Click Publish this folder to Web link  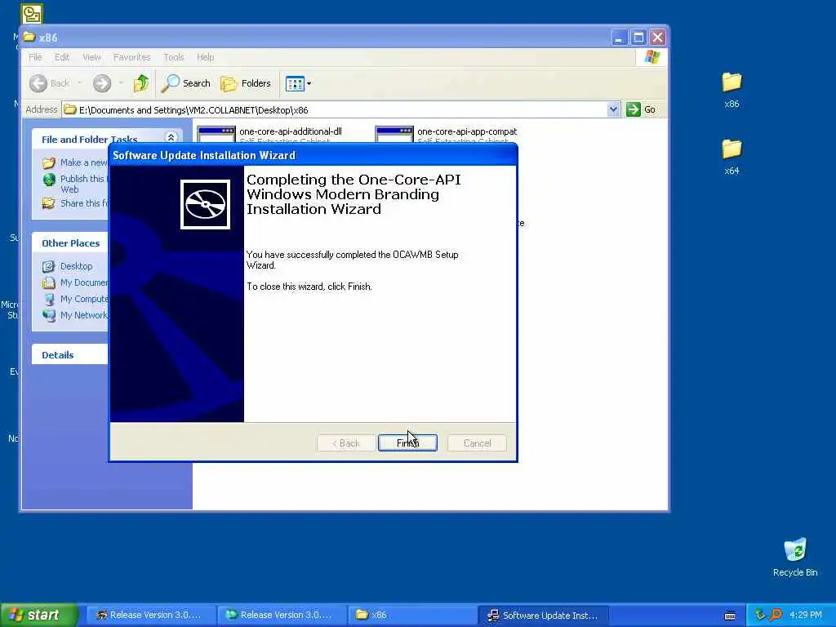pyautogui.click(x=83, y=184)
